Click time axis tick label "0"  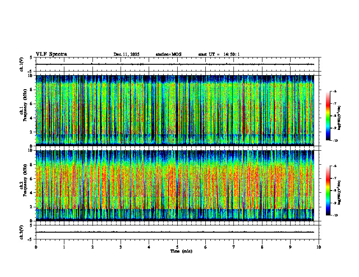[36, 247]
